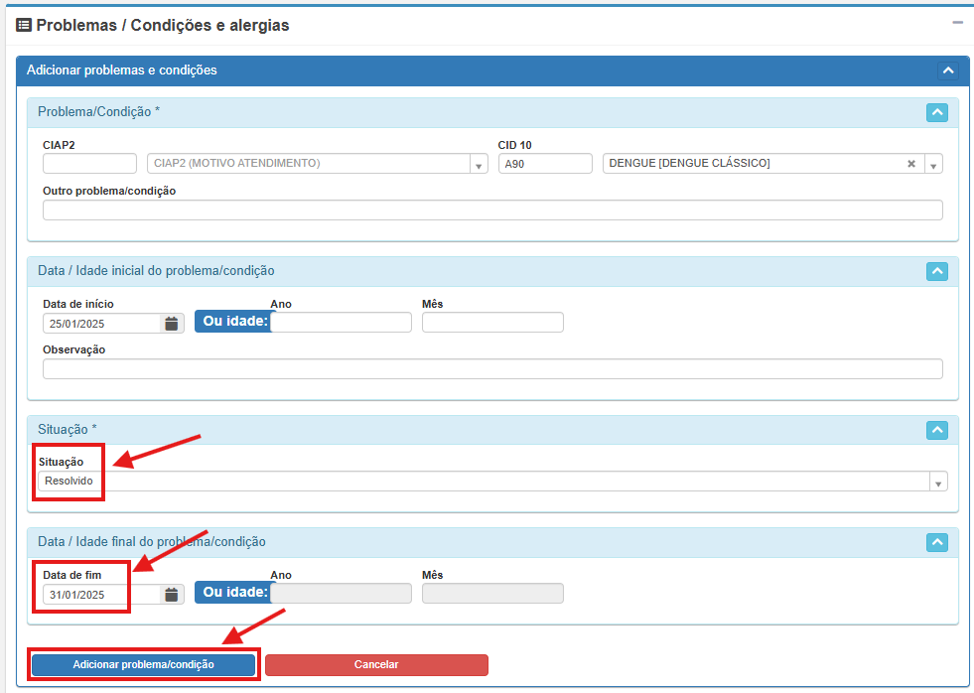
Task: Open calendar picker for Data de fim
Action: (172, 594)
